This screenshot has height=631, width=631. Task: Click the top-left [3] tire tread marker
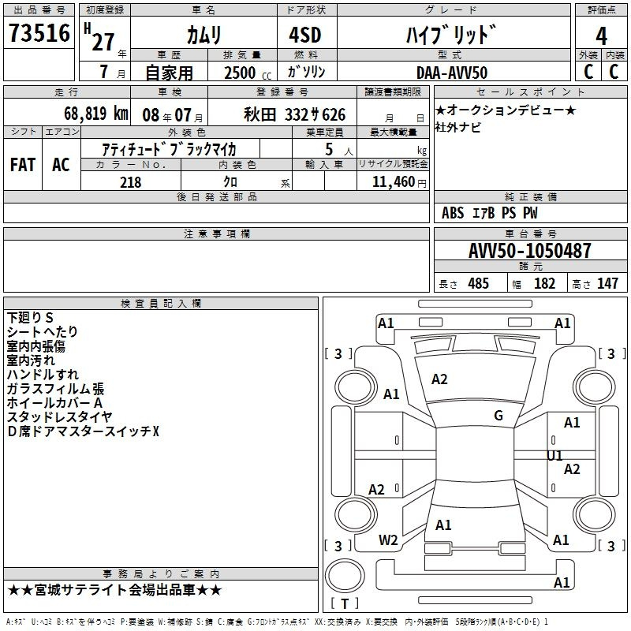[338, 353]
